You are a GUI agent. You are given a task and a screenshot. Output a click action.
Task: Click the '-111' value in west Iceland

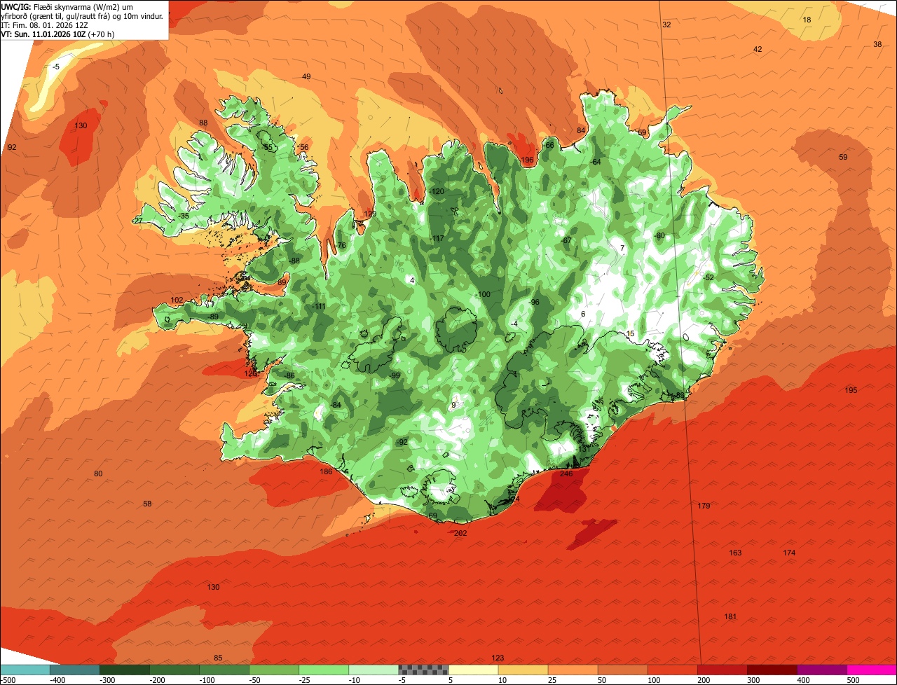(x=318, y=307)
